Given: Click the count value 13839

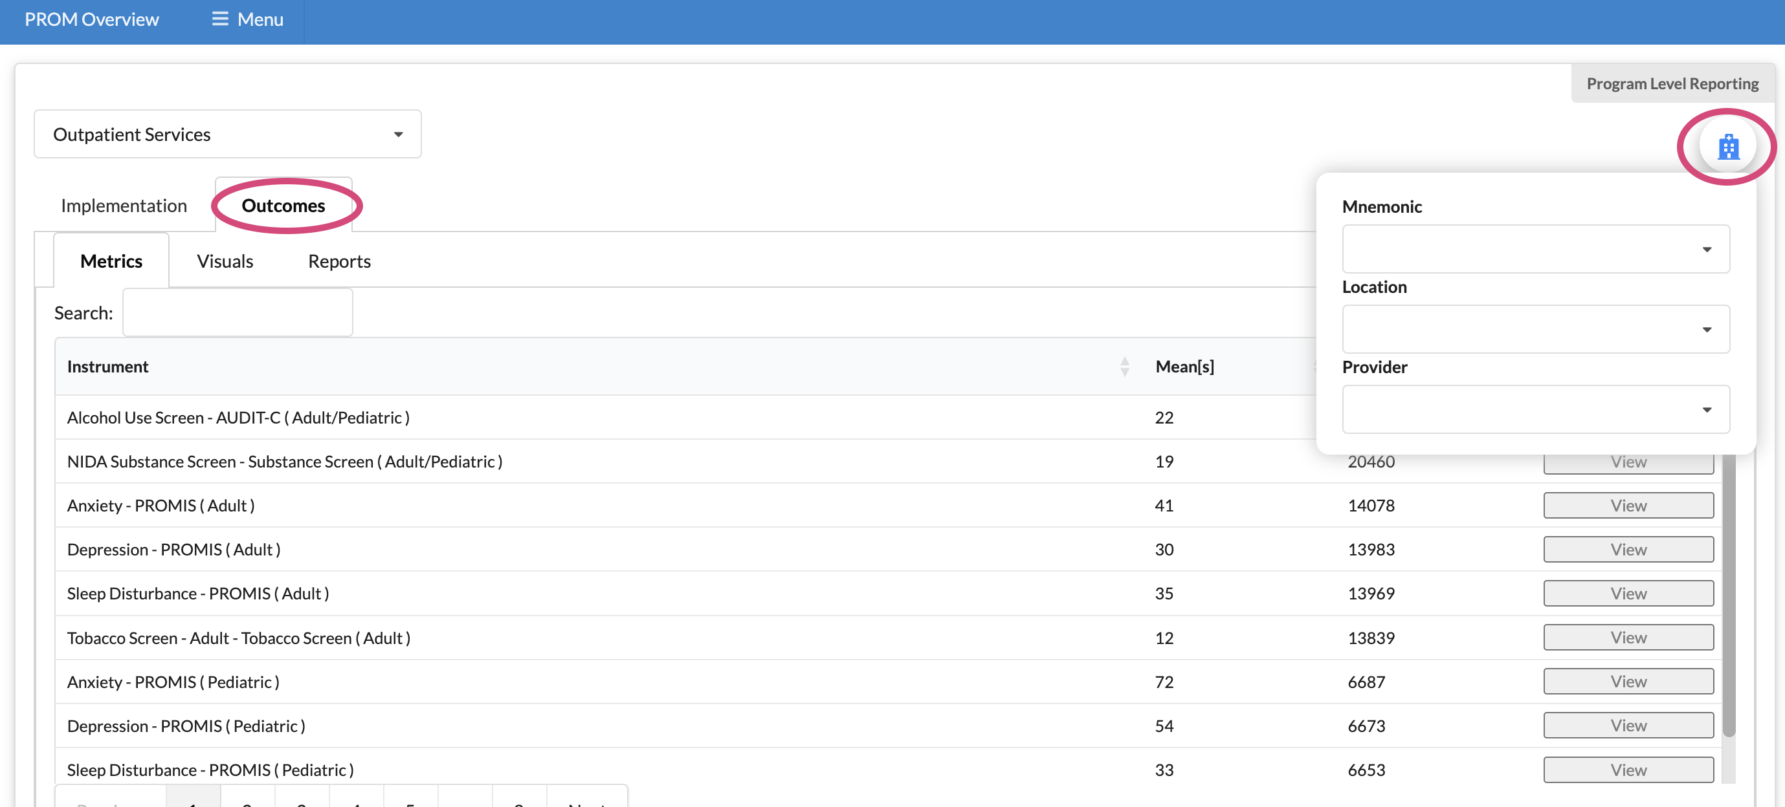Looking at the screenshot, I should 1371,638.
